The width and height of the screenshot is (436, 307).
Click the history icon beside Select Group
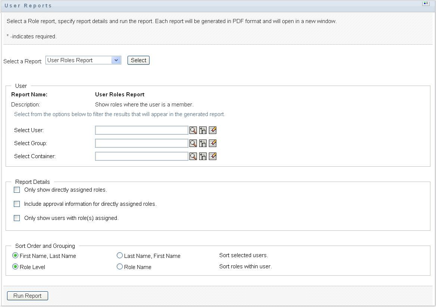203,143
